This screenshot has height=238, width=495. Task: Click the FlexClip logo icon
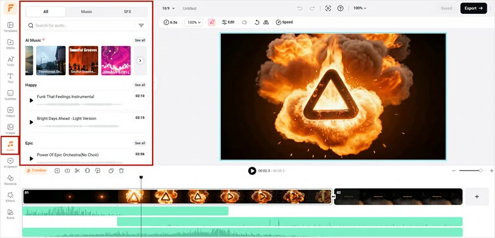tap(10, 8)
